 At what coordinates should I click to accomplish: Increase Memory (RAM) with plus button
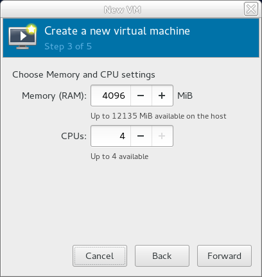coord(162,96)
